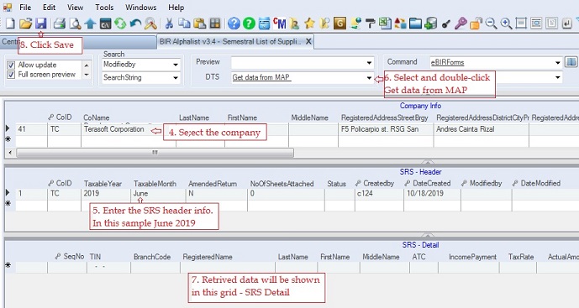Click the green question mark icon
The height and width of the screenshot is (308, 579).
(x=249, y=24)
